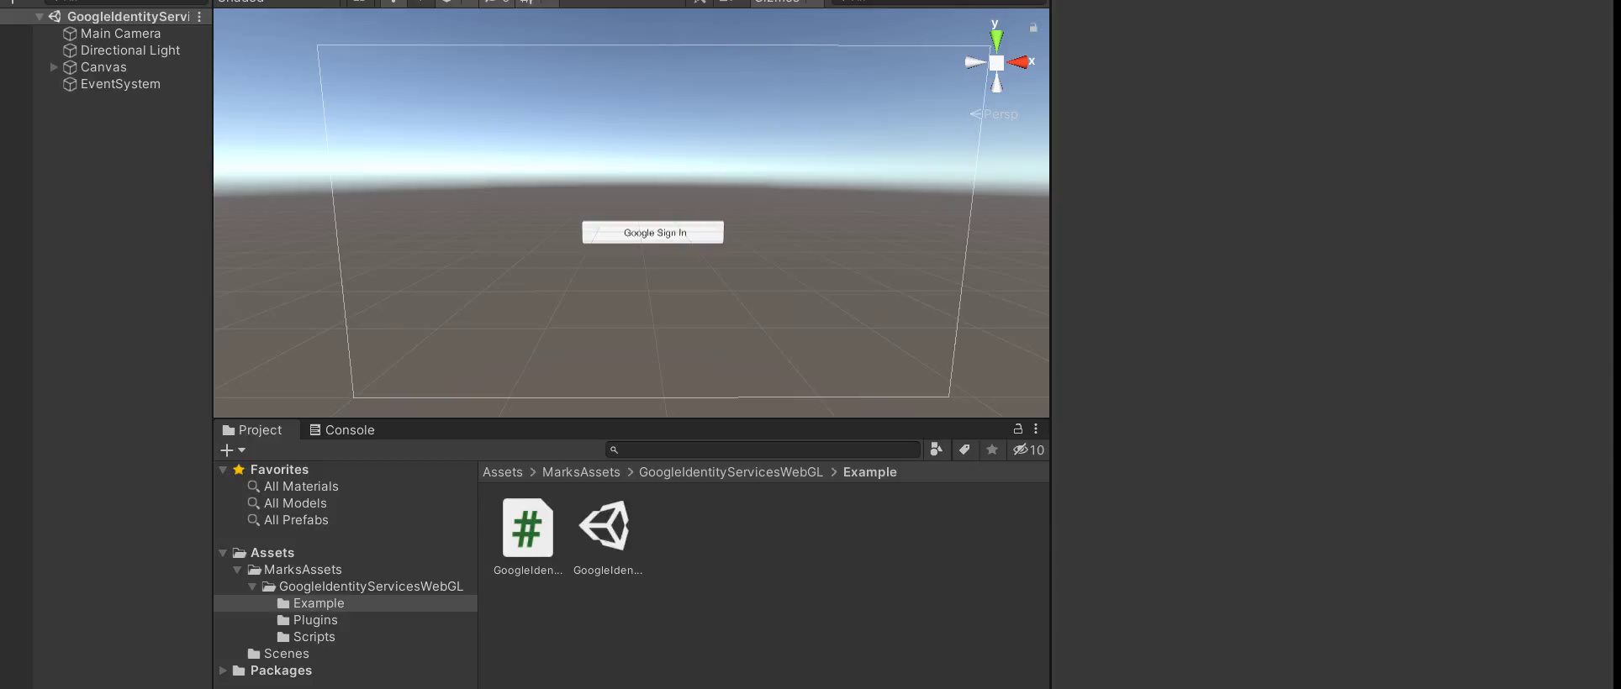
Task: Click the red X-axis cone on scene gizmo
Action: [1018, 62]
